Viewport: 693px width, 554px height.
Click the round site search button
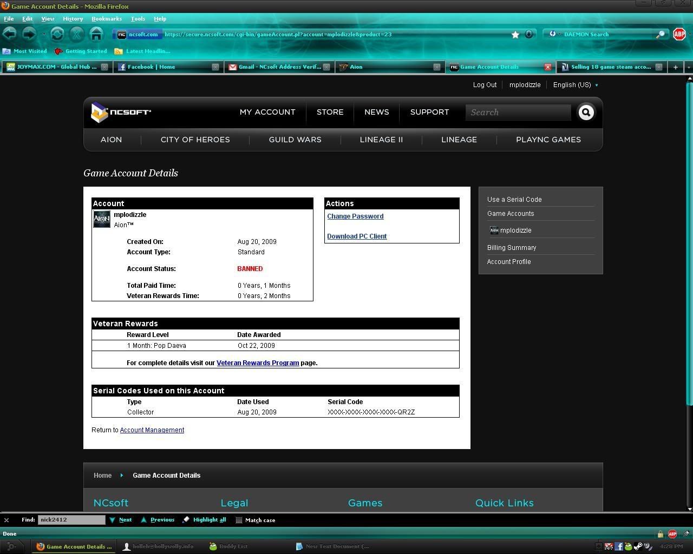pyautogui.click(x=586, y=112)
